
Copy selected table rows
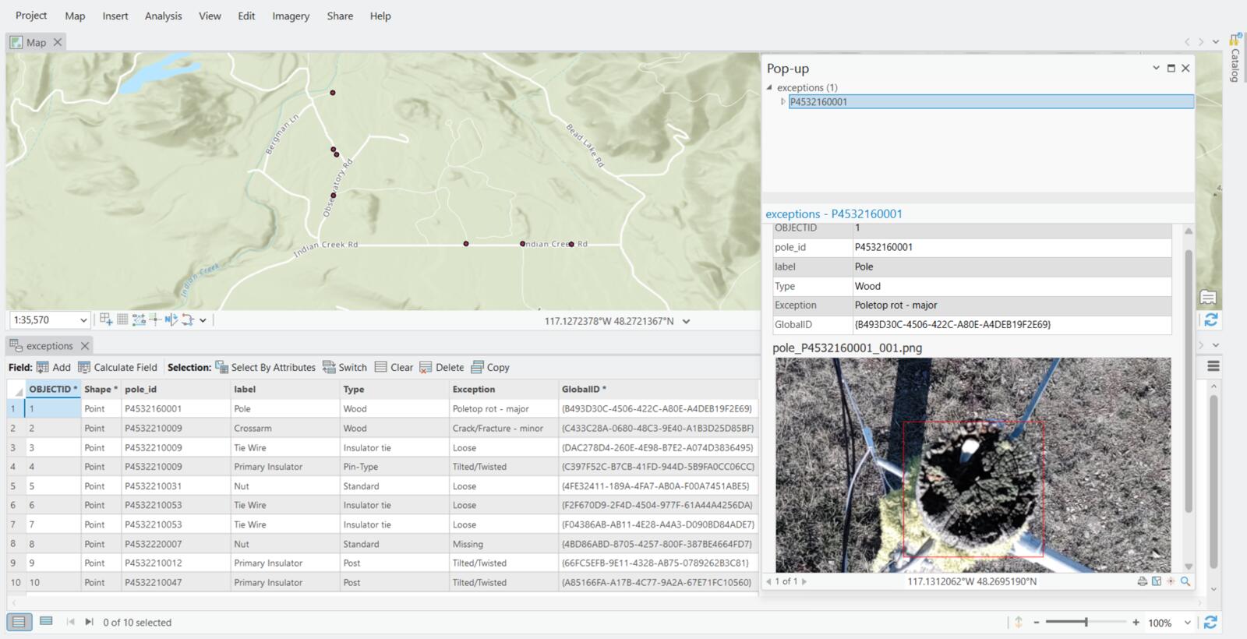(x=490, y=367)
